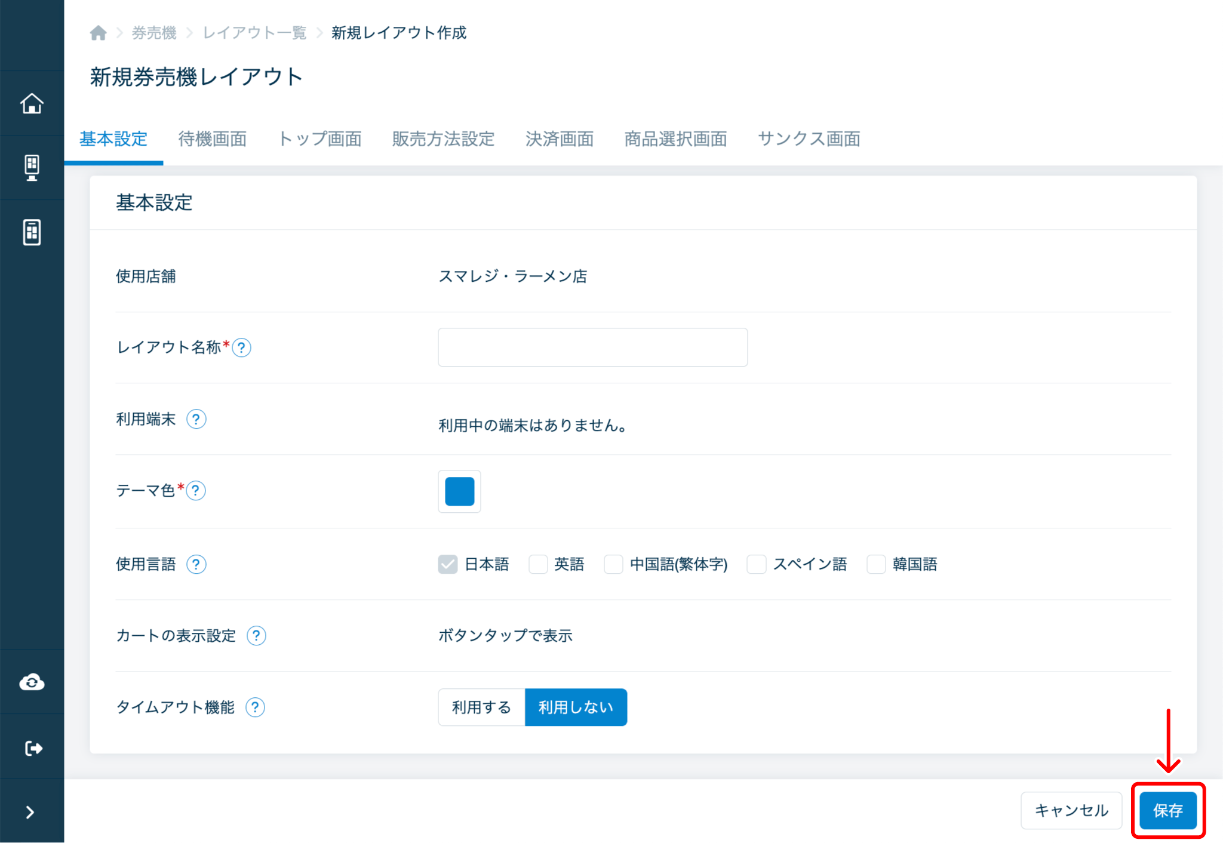The height and width of the screenshot is (843, 1223).
Task: Check the 韓国語 language option
Action: tap(876, 564)
